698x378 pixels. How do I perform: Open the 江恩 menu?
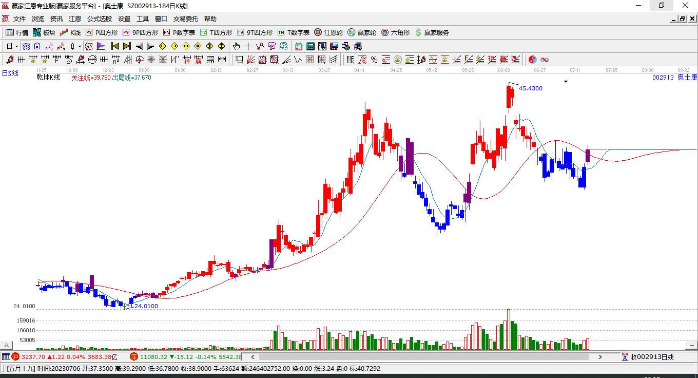pyautogui.click(x=75, y=19)
